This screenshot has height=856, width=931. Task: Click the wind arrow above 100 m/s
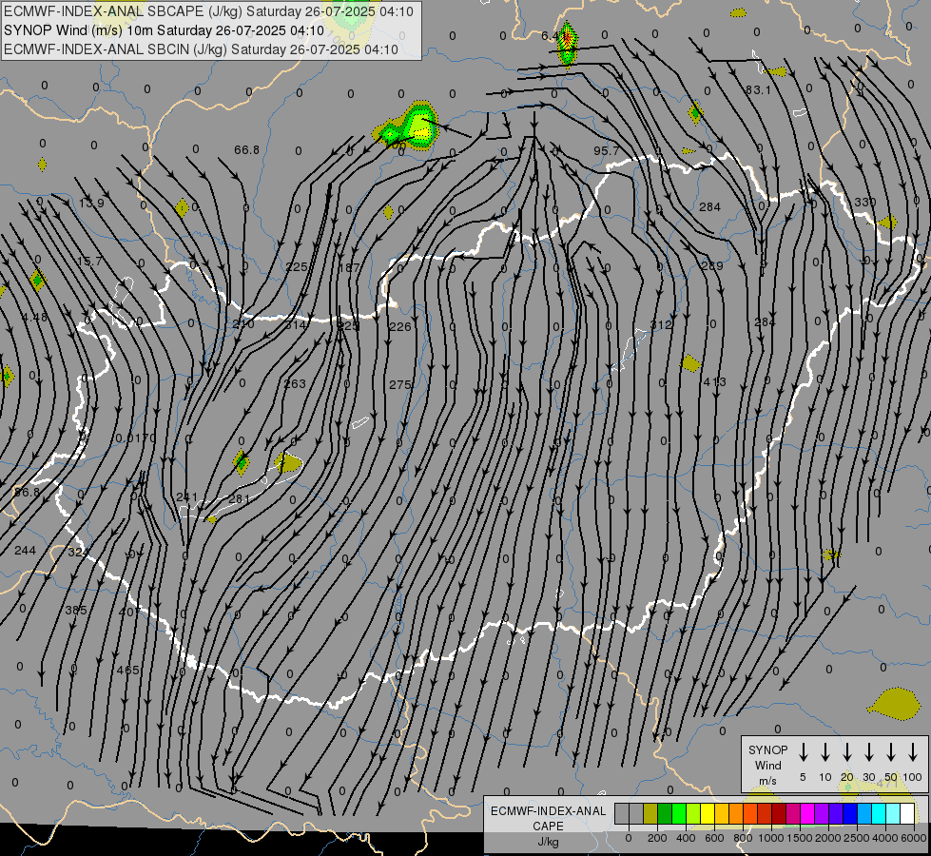(x=913, y=751)
